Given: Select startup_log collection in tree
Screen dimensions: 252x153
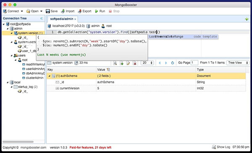Looking at the screenshot, I should (26, 87).
